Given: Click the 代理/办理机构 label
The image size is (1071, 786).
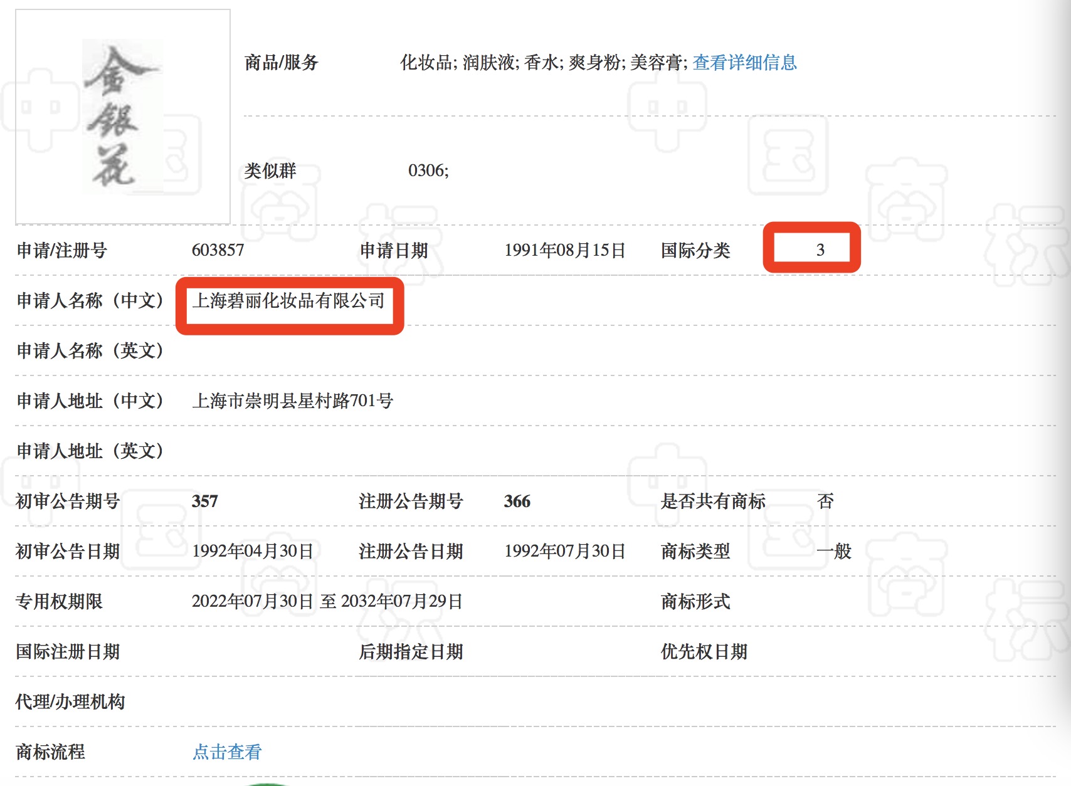Looking at the screenshot, I should (x=70, y=701).
